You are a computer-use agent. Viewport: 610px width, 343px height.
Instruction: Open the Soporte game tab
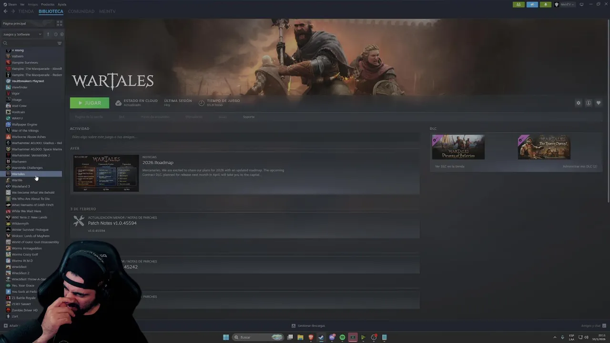pyautogui.click(x=249, y=117)
